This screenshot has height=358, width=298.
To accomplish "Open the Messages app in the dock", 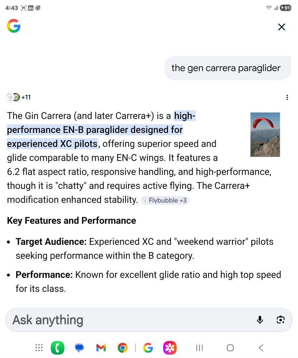I will pyautogui.click(x=79, y=348).
